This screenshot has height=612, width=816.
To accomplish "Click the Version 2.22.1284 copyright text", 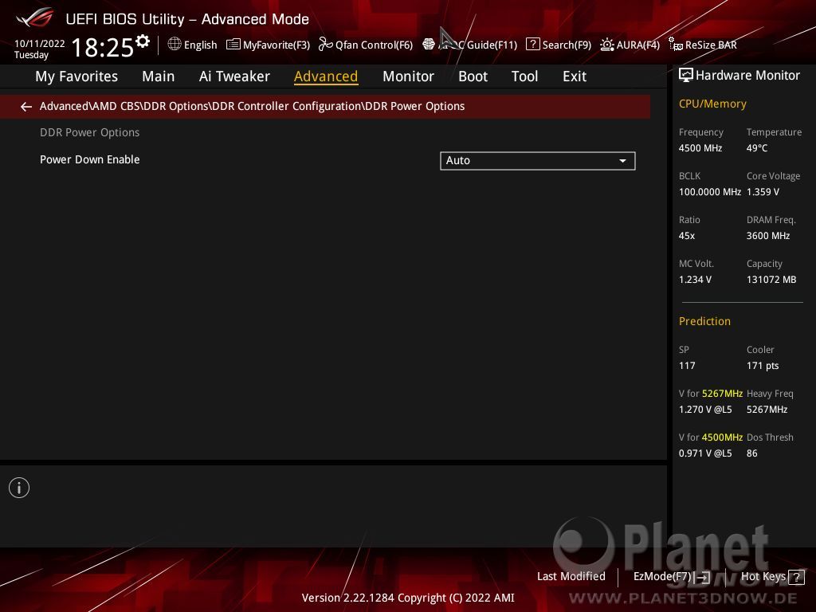I will [408, 598].
